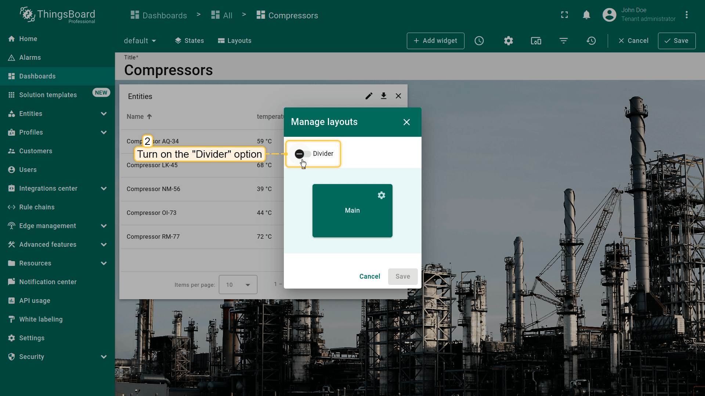Open the default state dropdown
The height and width of the screenshot is (396, 705).
(140, 41)
